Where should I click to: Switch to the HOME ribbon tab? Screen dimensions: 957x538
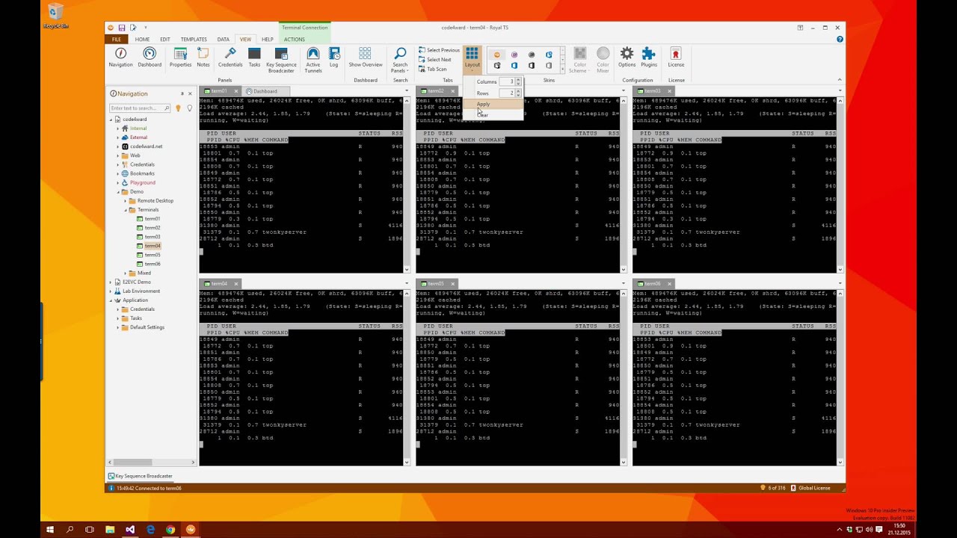[142, 40]
